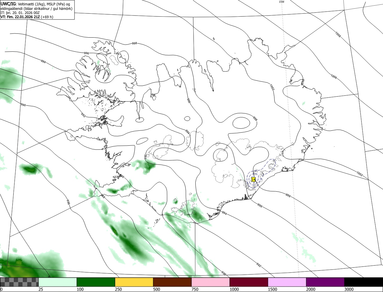383x292 pixels.
Task: Select the black legend swatch above 3000
Action: pos(364,282)
